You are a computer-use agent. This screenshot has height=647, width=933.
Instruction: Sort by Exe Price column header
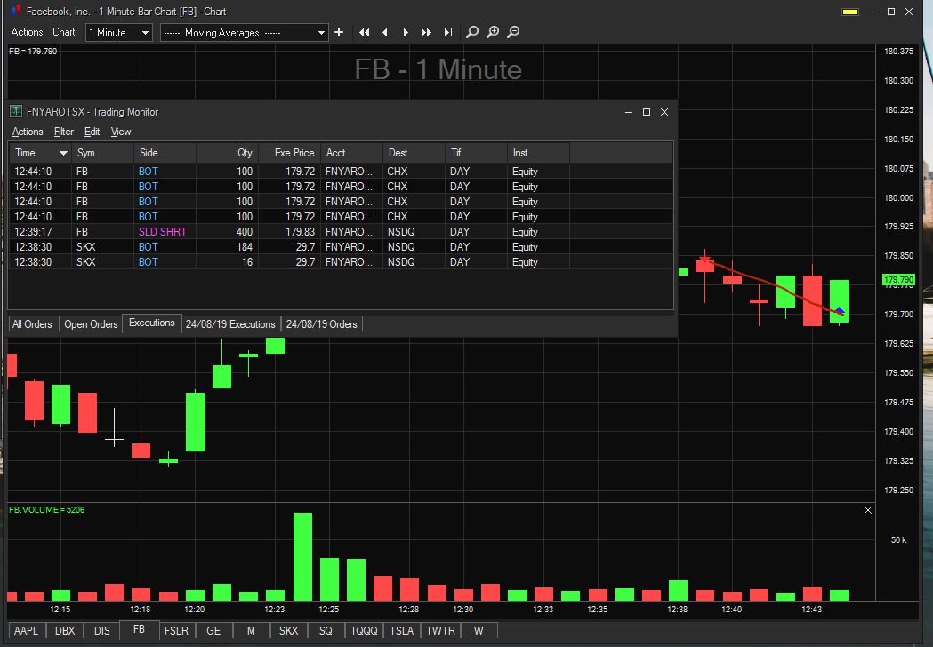click(x=290, y=153)
